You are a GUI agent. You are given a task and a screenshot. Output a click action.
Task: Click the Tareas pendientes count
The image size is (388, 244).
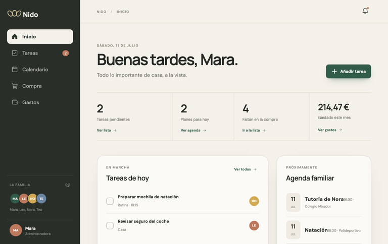click(x=100, y=109)
